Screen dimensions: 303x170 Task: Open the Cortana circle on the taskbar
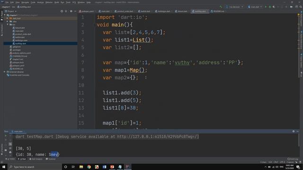point(65,167)
